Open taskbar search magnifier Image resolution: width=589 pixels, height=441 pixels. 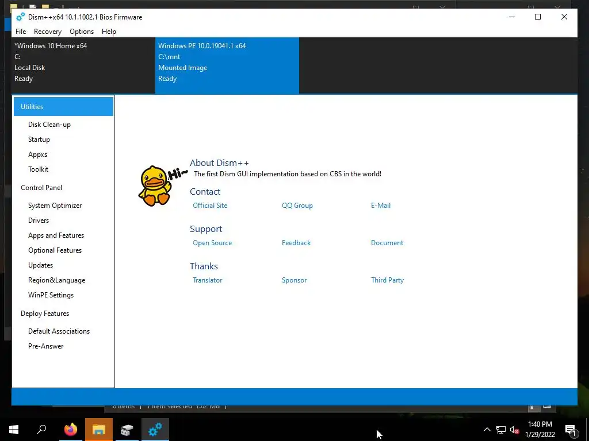click(x=41, y=430)
